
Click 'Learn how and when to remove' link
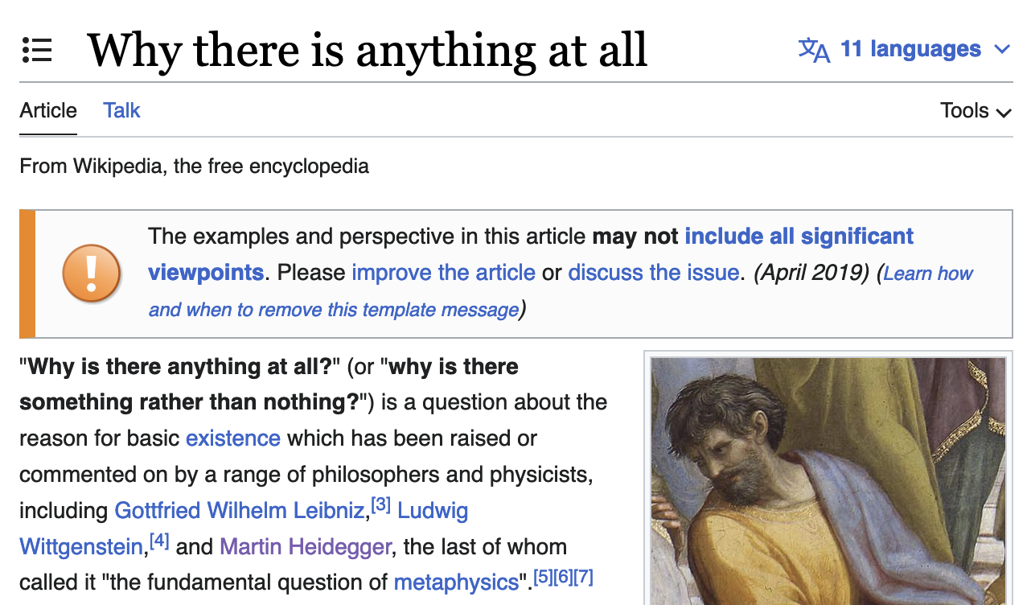tap(561, 291)
